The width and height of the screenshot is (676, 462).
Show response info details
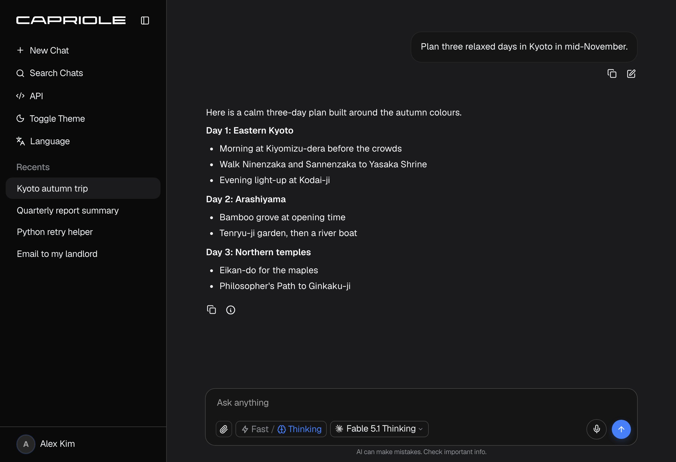[231, 310]
